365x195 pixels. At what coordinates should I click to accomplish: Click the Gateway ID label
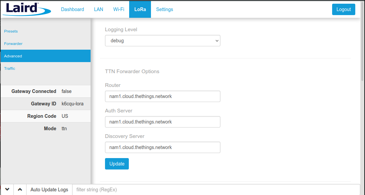click(x=44, y=104)
